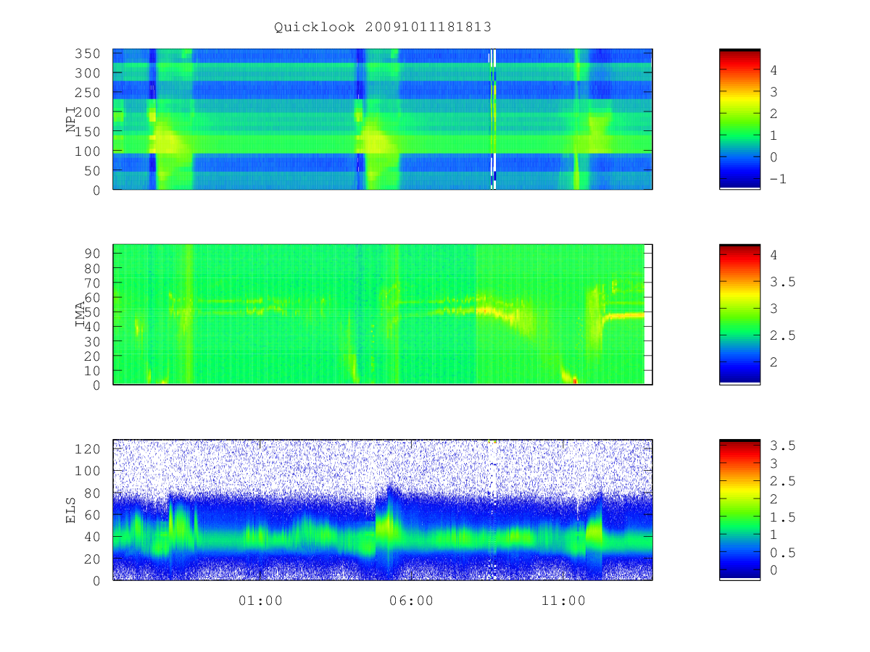Select the NPI spectrogram panel
The height and width of the screenshot is (652, 870).
[383, 120]
